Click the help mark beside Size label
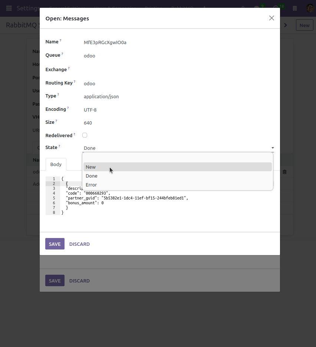This screenshot has width=316, height=347. [56, 121]
